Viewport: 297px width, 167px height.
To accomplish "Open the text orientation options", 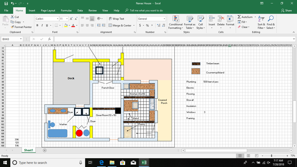I will click(x=100, y=19).
